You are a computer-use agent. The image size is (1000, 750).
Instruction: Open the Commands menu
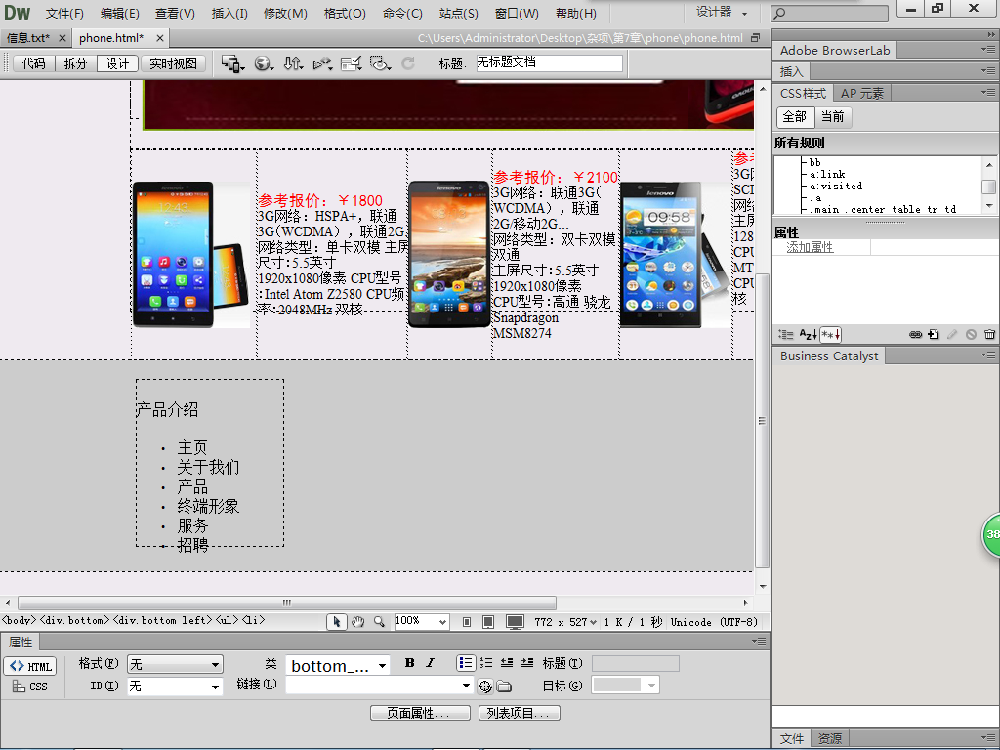pyautogui.click(x=402, y=13)
